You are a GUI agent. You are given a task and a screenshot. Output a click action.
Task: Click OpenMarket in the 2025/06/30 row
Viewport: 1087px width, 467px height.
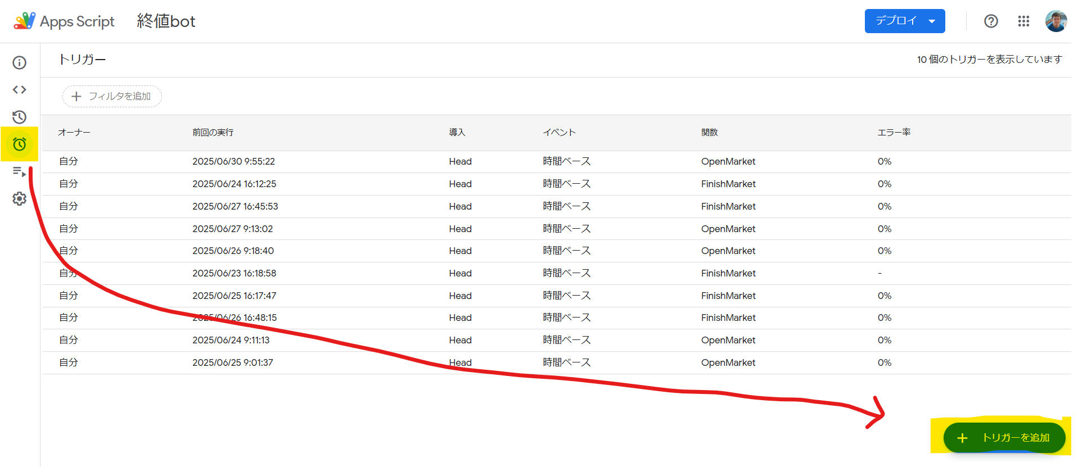click(x=728, y=162)
